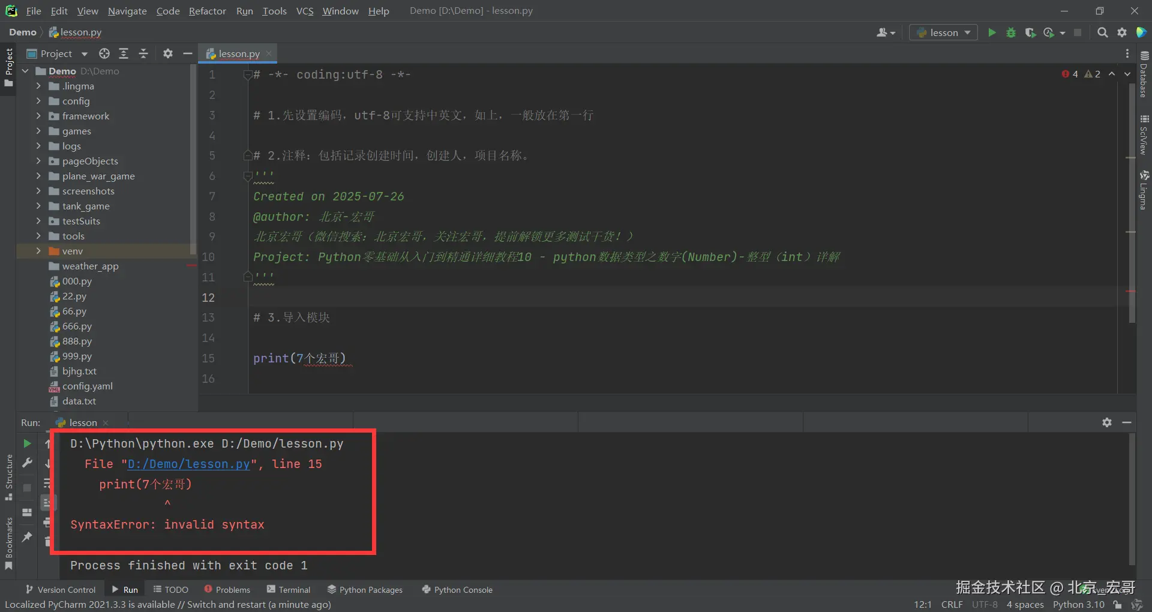Toggle the Structure tool window stripe button
This screenshot has height=612, width=1152.
coord(9,478)
